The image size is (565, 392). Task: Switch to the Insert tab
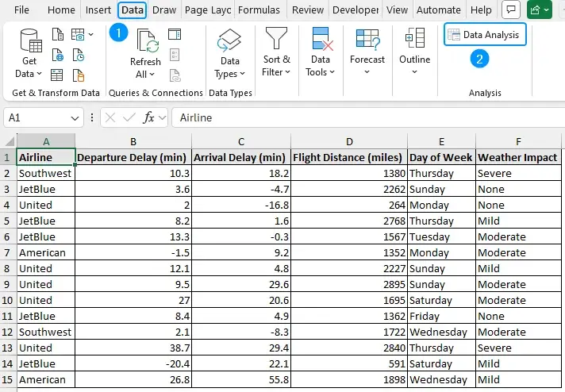pos(98,10)
